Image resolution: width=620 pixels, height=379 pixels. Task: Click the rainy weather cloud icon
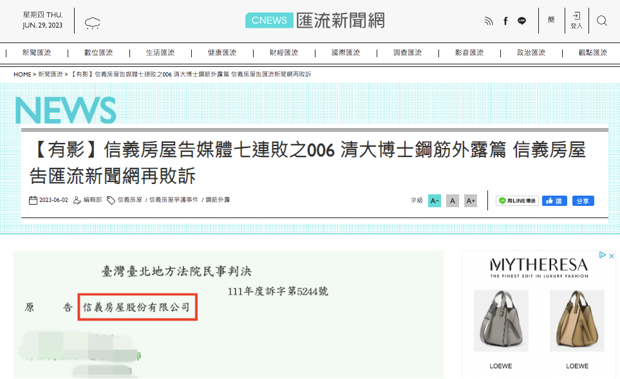93,23
